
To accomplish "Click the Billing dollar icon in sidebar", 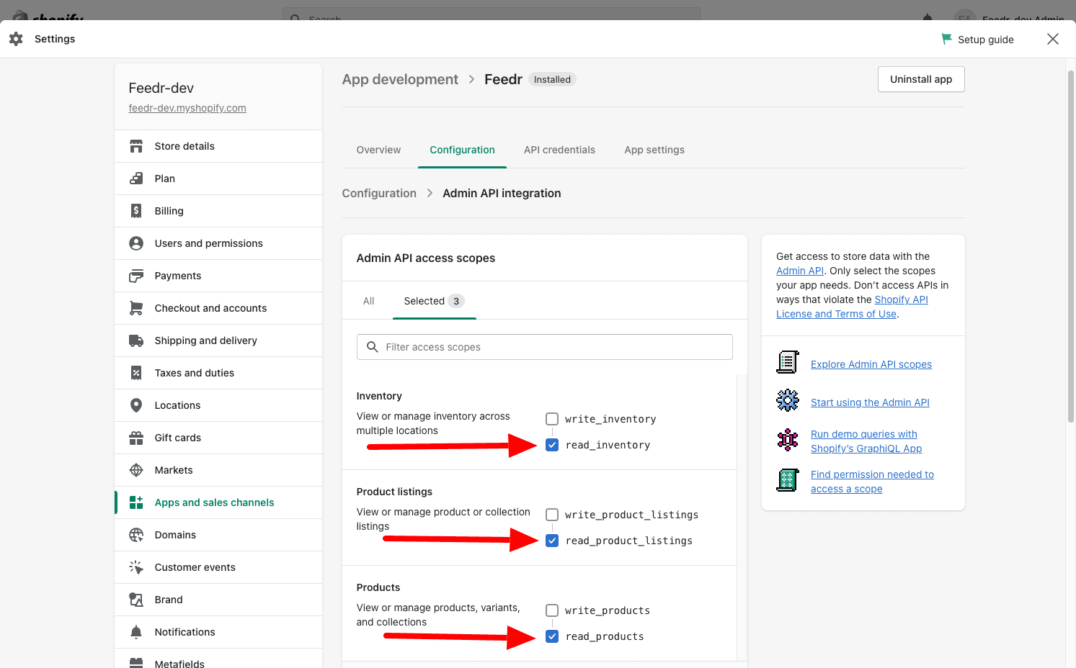I will pos(135,211).
